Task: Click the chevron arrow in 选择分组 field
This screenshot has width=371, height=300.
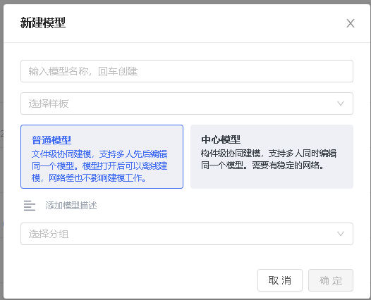Action: point(341,234)
